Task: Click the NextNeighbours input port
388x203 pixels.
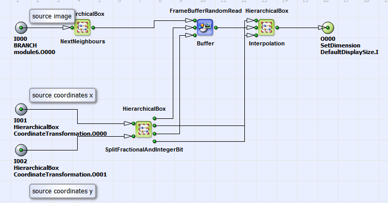Action: coord(72,28)
